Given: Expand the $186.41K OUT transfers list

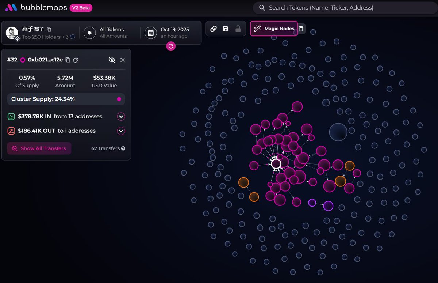Looking at the screenshot, I should 121,131.
